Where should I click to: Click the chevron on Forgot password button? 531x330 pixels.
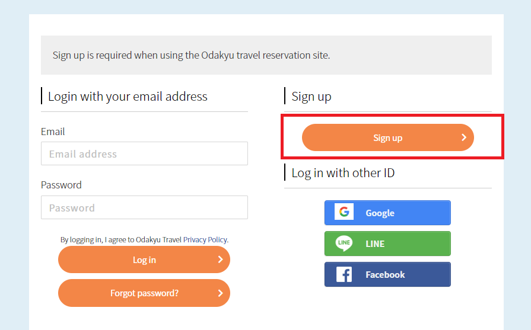click(220, 293)
